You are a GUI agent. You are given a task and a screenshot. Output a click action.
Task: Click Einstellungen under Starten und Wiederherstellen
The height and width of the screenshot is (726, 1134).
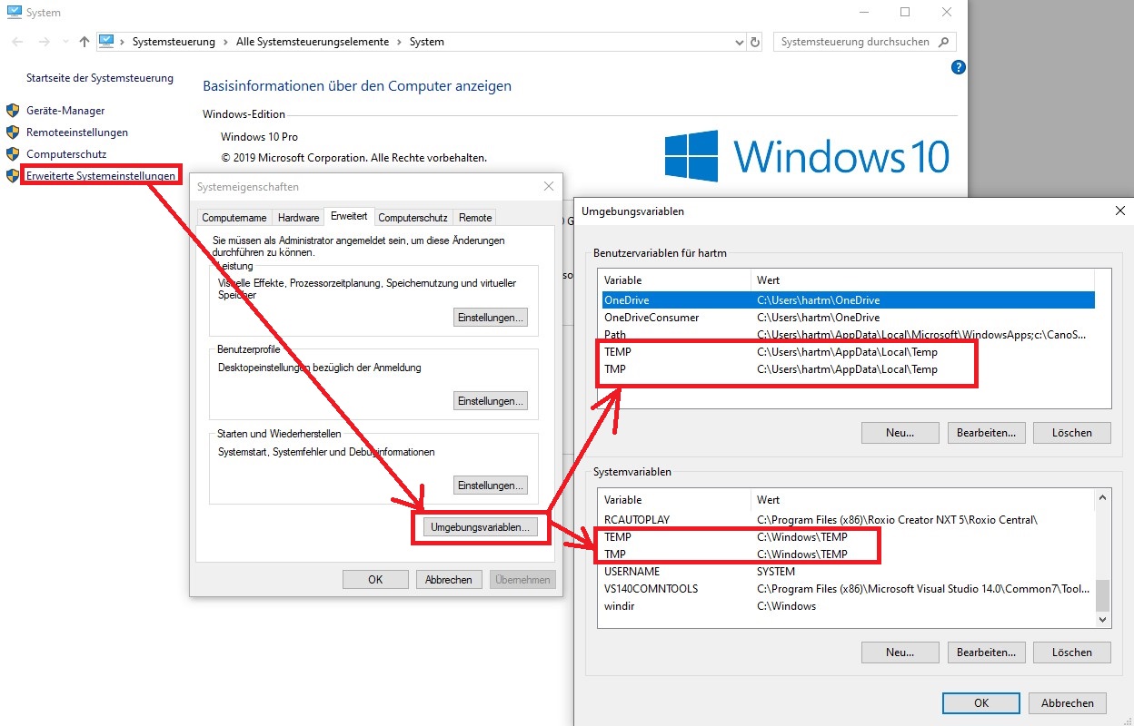(491, 486)
